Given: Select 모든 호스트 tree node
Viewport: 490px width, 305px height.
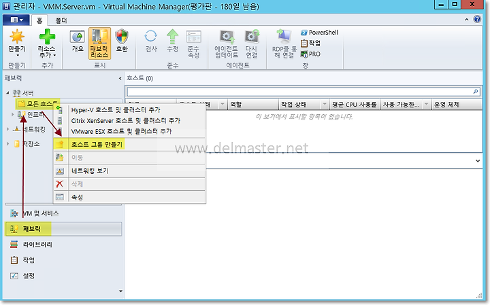Looking at the screenshot, I should pyautogui.click(x=37, y=103).
